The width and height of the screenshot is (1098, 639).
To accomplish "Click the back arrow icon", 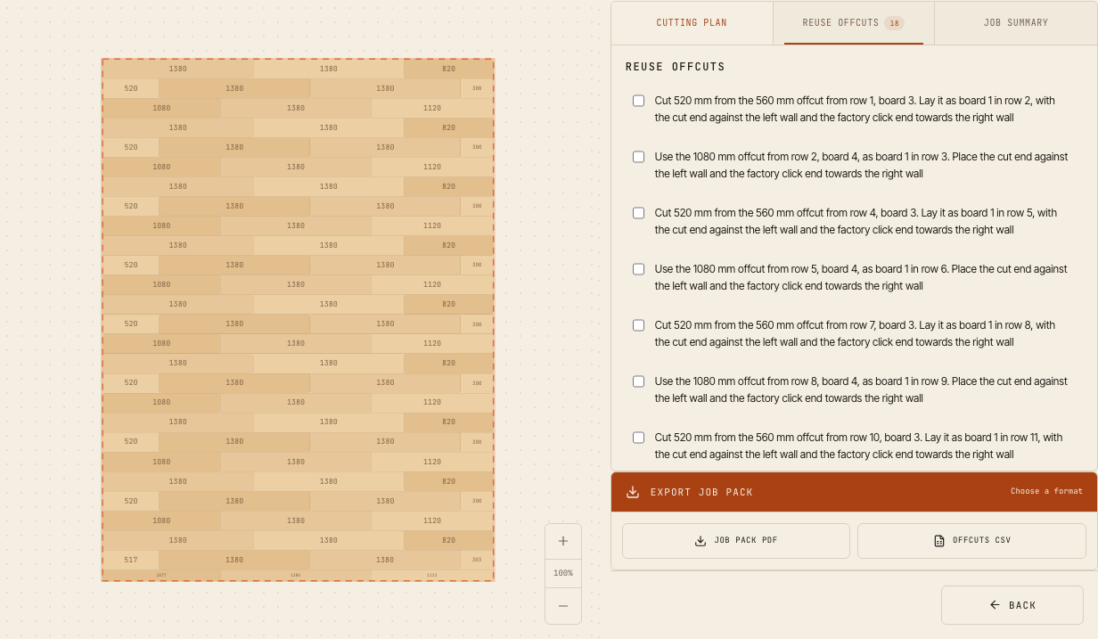I will click(995, 605).
